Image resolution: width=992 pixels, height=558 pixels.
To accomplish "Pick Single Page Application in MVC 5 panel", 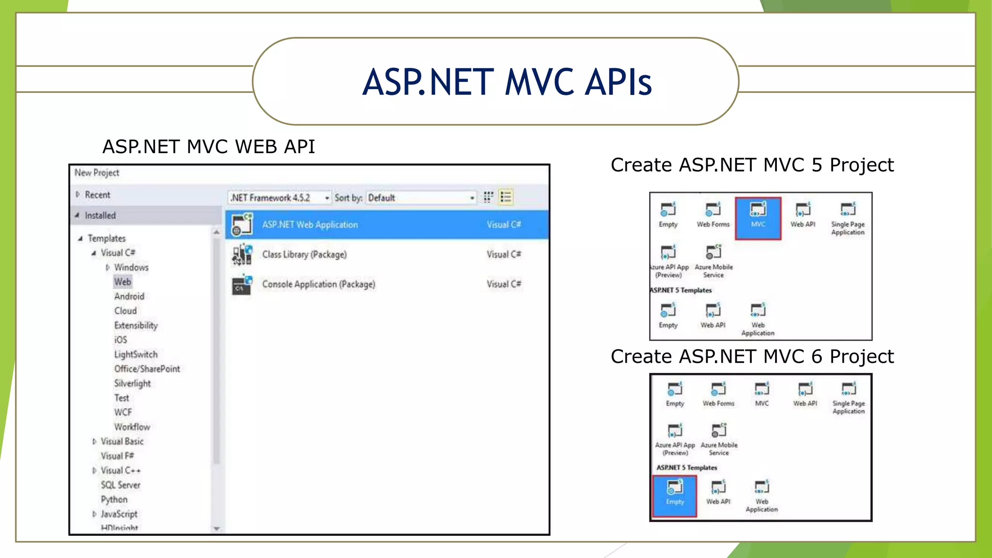I will coord(848,219).
